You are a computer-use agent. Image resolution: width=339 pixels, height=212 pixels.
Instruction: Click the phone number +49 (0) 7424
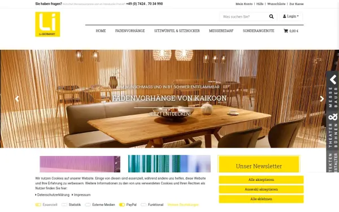tap(145, 4)
